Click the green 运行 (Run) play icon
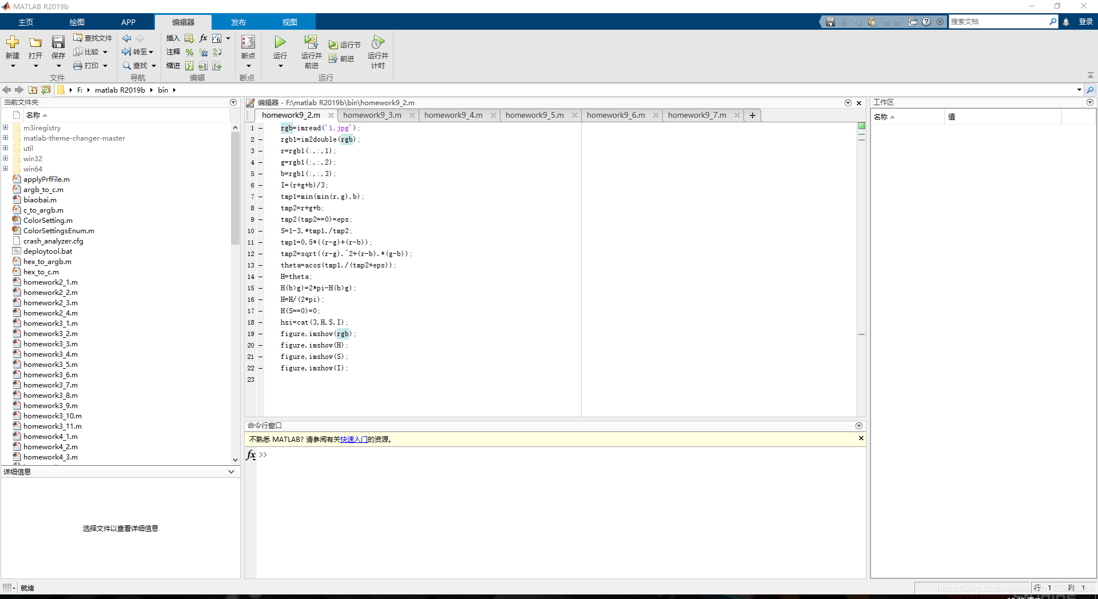Viewport: 1098px width, 599px height. (x=280, y=42)
